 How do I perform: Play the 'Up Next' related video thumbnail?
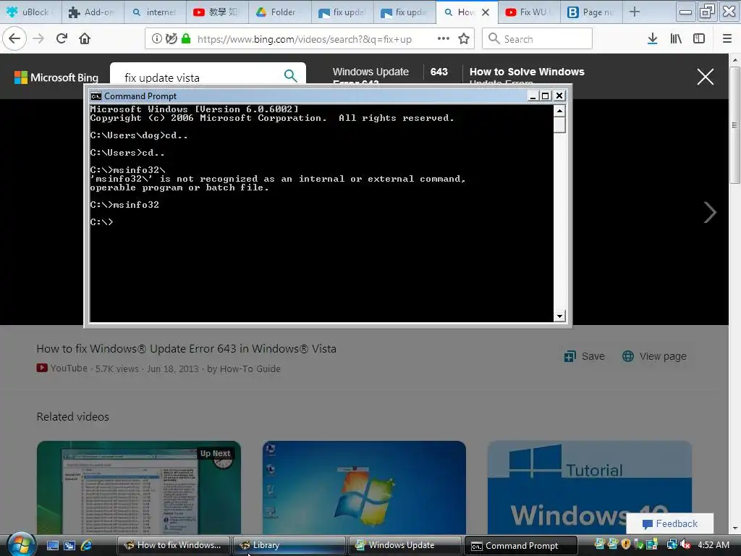(138, 487)
